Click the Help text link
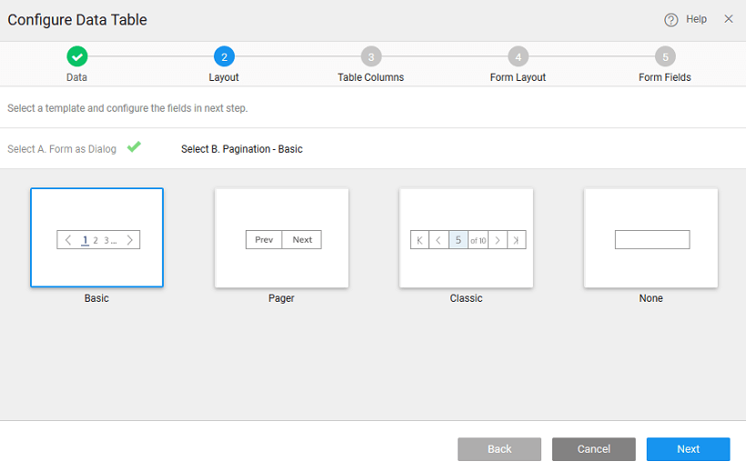This screenshot has width=746, height=471. click(x=696, y=19)
